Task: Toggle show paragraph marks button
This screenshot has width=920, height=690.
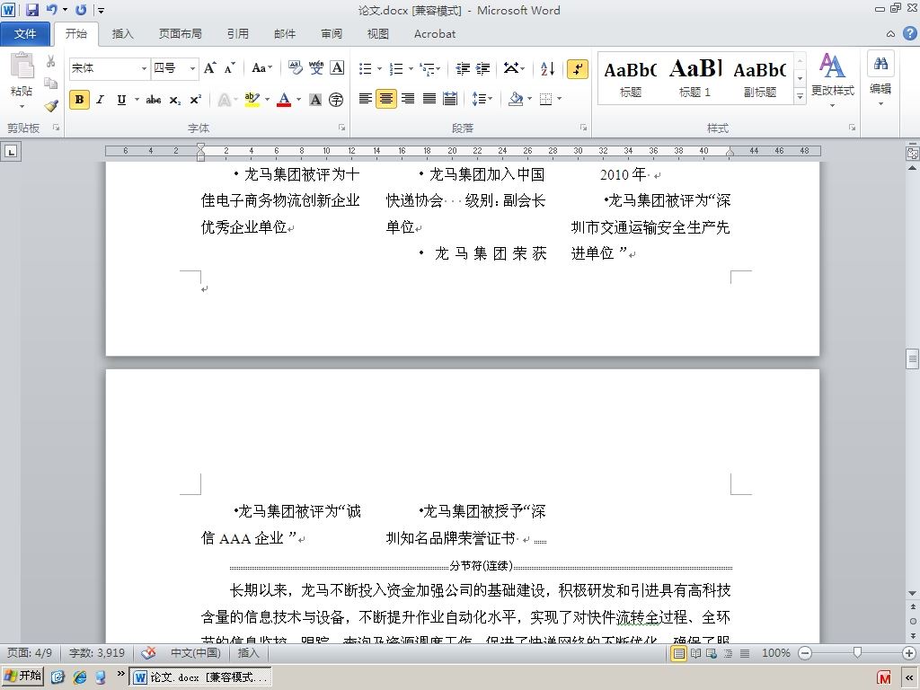Action: (x=578, y=68)
